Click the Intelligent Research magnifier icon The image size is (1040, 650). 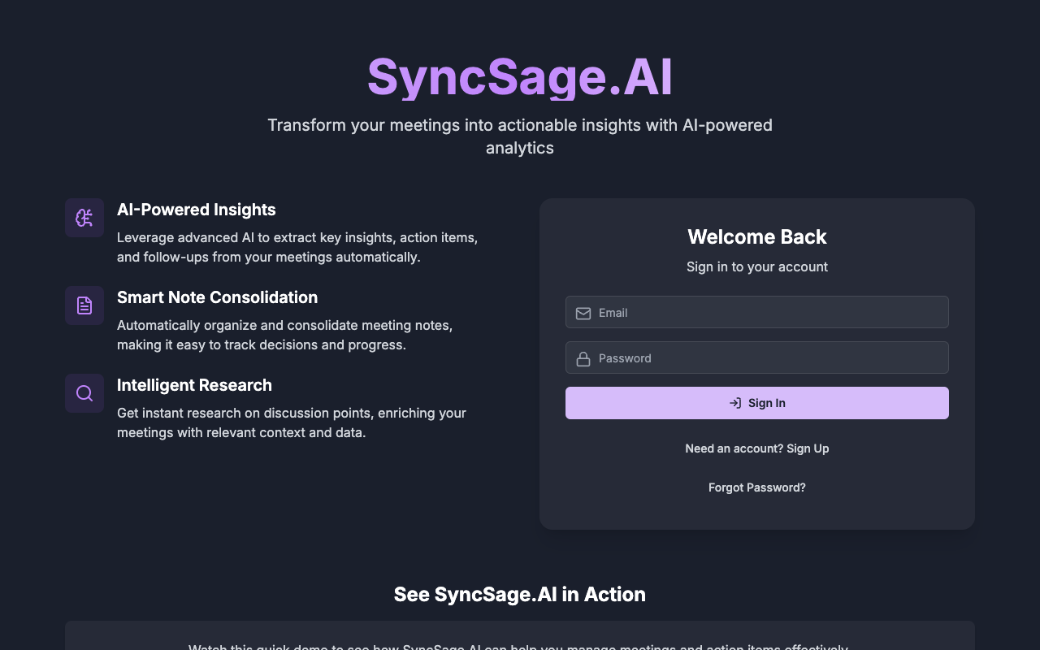(x=84, y=393)
